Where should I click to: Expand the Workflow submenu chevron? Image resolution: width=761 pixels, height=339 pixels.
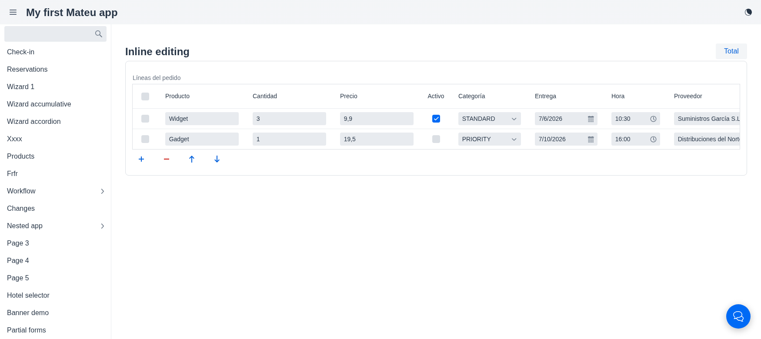103,191
